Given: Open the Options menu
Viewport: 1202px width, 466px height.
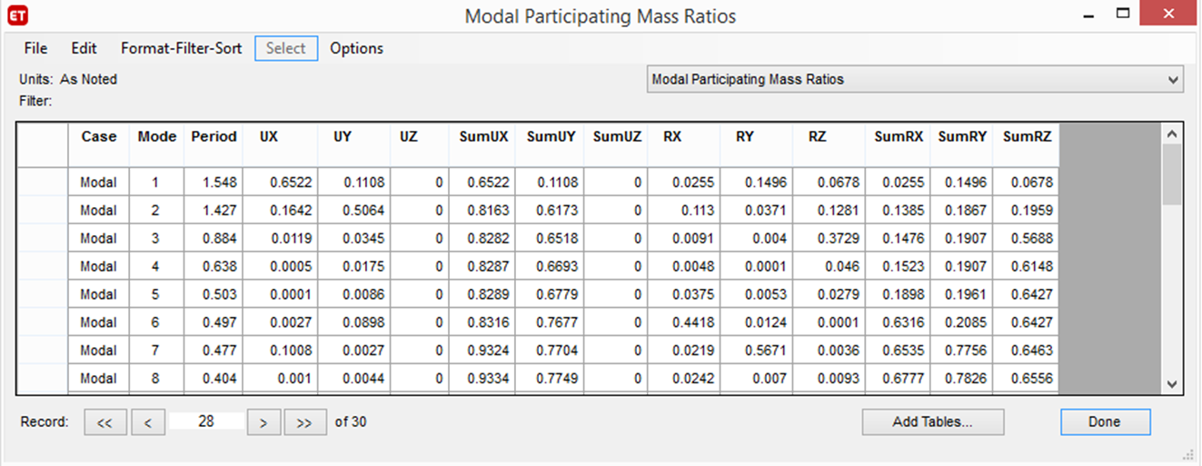Looking at the screenshot, I should click(x=356, y=48).
